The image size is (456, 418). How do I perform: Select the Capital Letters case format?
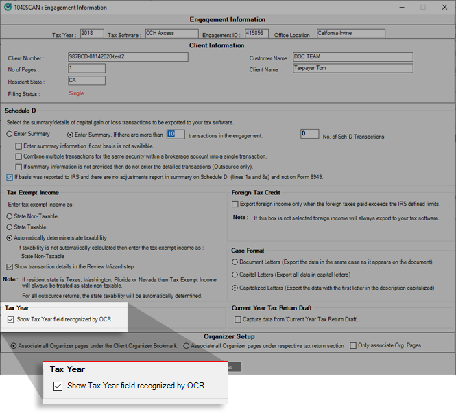pos(236,275)
